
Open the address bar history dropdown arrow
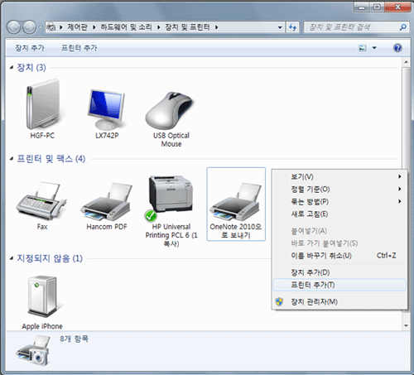click(280, 27)
